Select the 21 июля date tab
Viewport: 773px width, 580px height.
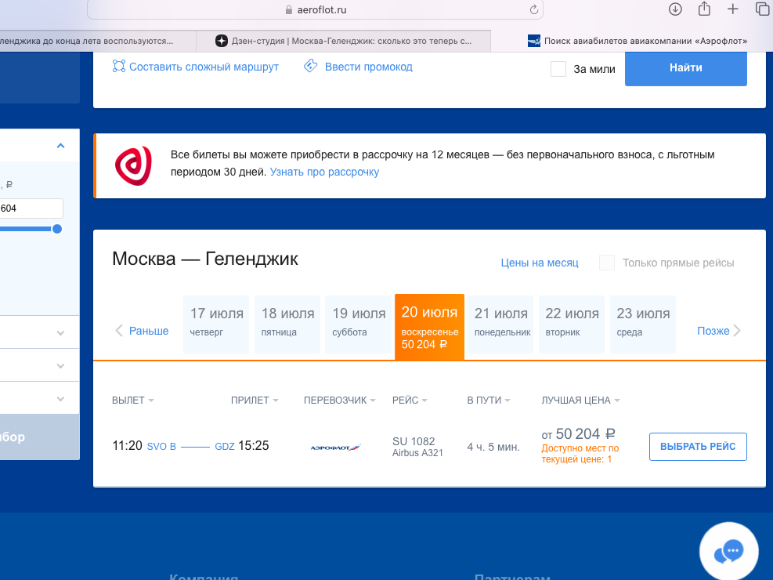pyautogui.click(x=500, y=324)
